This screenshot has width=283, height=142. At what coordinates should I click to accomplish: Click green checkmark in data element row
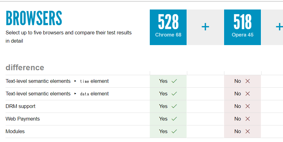point(174,94)
